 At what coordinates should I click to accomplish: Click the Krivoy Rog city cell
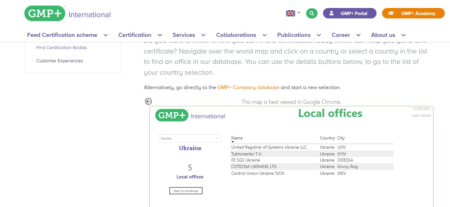(348, 167)
